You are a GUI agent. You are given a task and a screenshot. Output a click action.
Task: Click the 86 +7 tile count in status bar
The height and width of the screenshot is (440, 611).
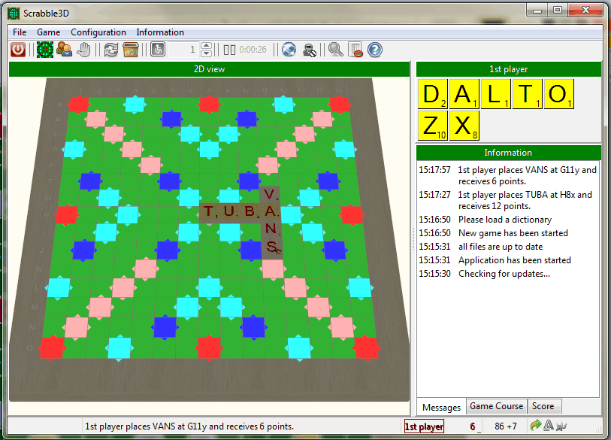tap(506, 426)
